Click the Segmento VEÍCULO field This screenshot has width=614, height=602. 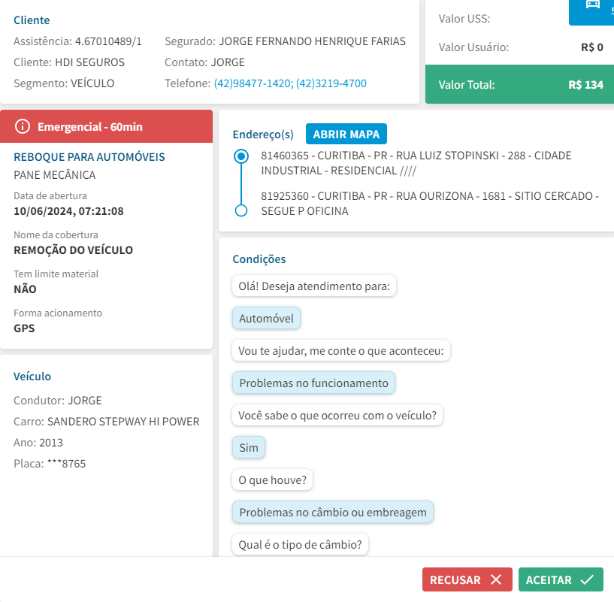(x=64, y=83)
